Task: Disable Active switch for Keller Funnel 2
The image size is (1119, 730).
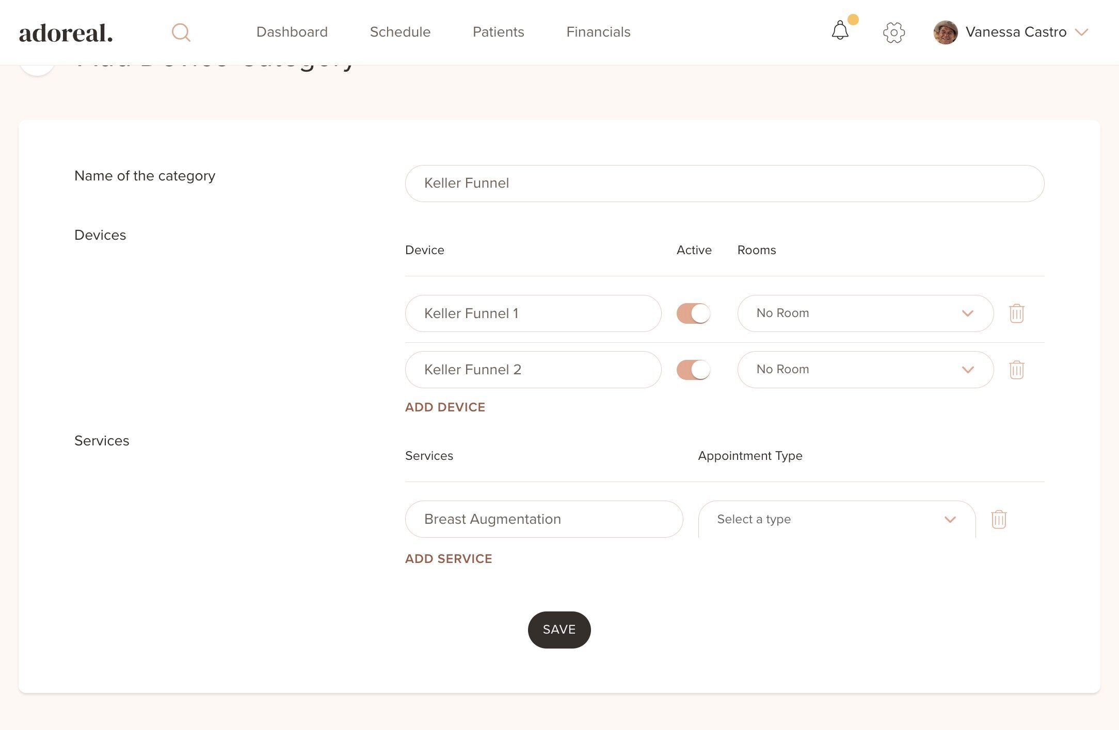Action: point(693,370)
